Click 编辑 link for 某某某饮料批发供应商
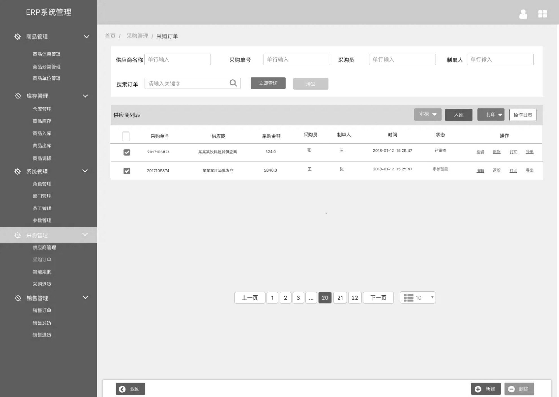Screen dimensions: 559x397 click(480, 152)
